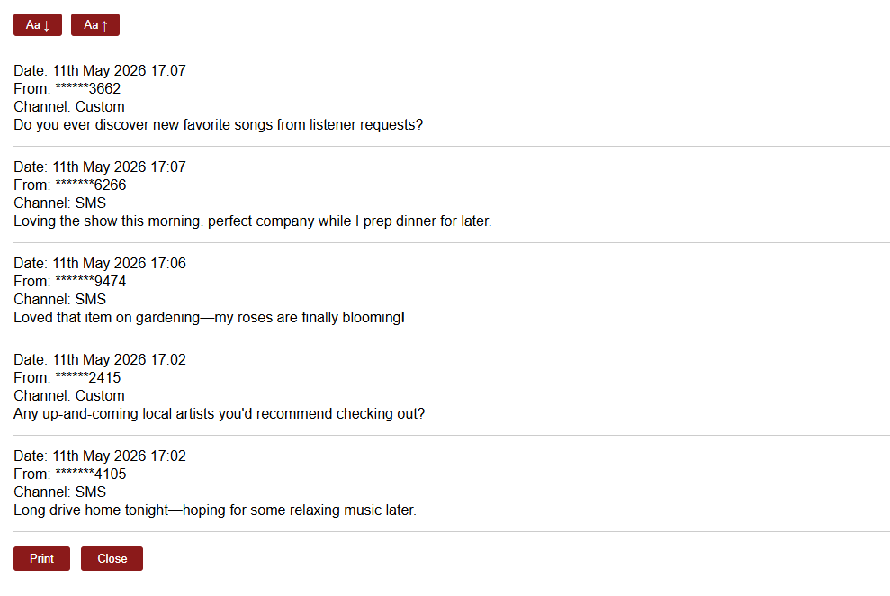Click Channel: SMS under sender 6266

tap(60, 203)
